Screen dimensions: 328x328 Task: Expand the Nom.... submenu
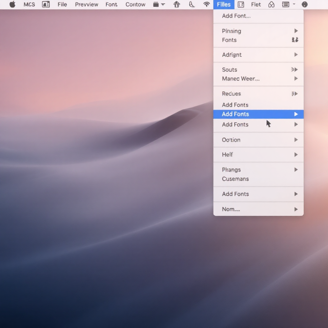pyautogui.click(x=258, y=209)
